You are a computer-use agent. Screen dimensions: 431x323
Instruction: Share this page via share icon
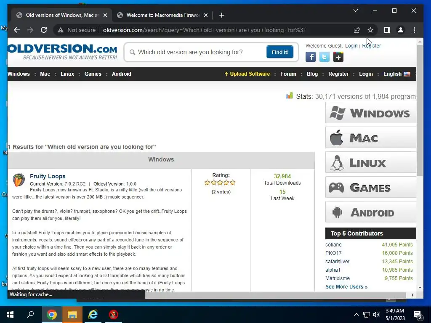(x=357, y=30)
